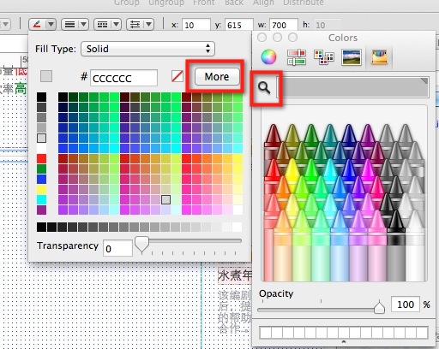Click the arrow style icon

pos(135,25)
